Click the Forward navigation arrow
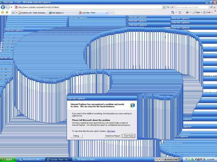 coord(8,7)
